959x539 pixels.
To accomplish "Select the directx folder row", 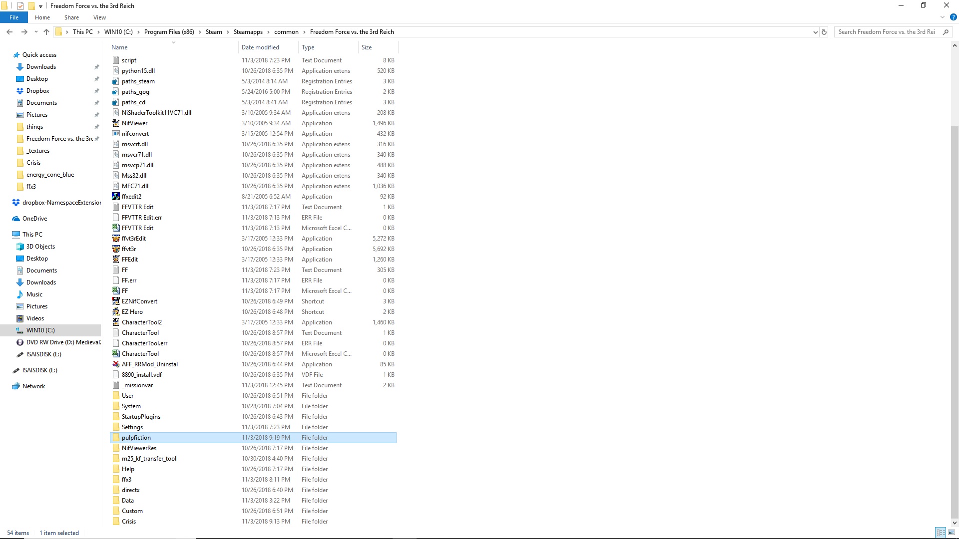I will pos(253,490).
